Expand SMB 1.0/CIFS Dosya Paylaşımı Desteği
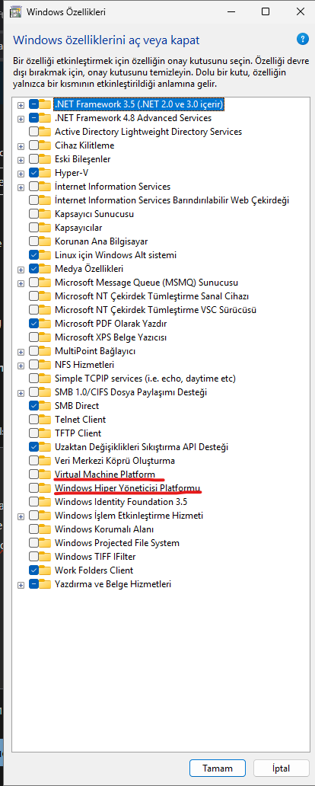 pos(21,392)
